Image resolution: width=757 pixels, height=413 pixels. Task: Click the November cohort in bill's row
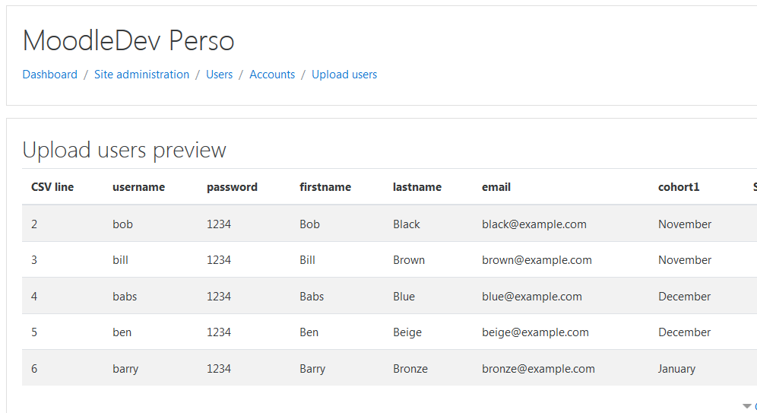[x=685, y=260]
